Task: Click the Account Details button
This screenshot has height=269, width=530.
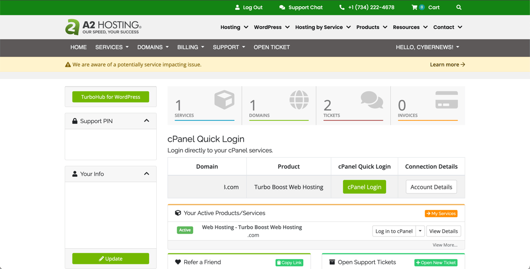Action: (431, 187)
